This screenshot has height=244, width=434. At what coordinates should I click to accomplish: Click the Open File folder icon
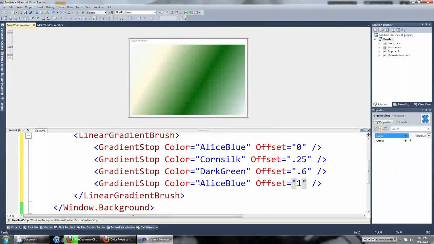pos(20,13)
